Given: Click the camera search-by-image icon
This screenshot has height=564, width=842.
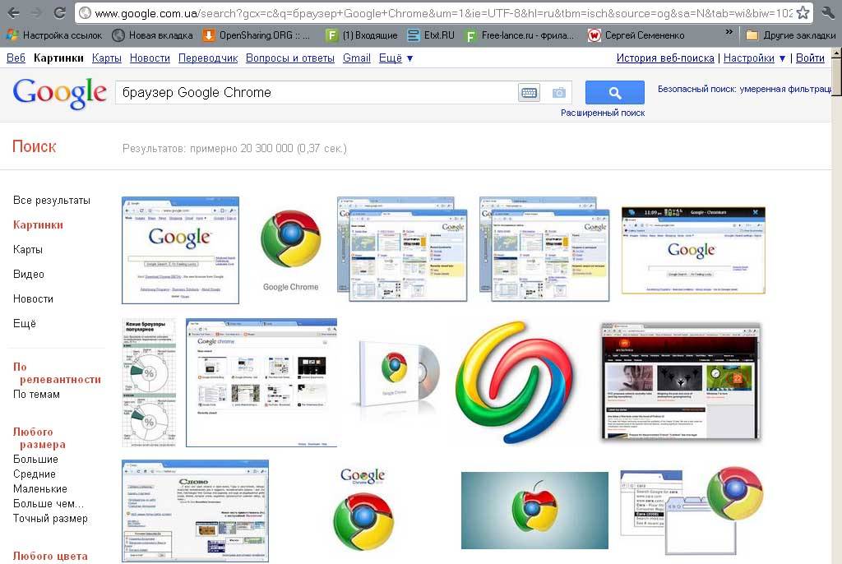Looking at the screenshot, I should pyautogui.click(x=559, y=93).
